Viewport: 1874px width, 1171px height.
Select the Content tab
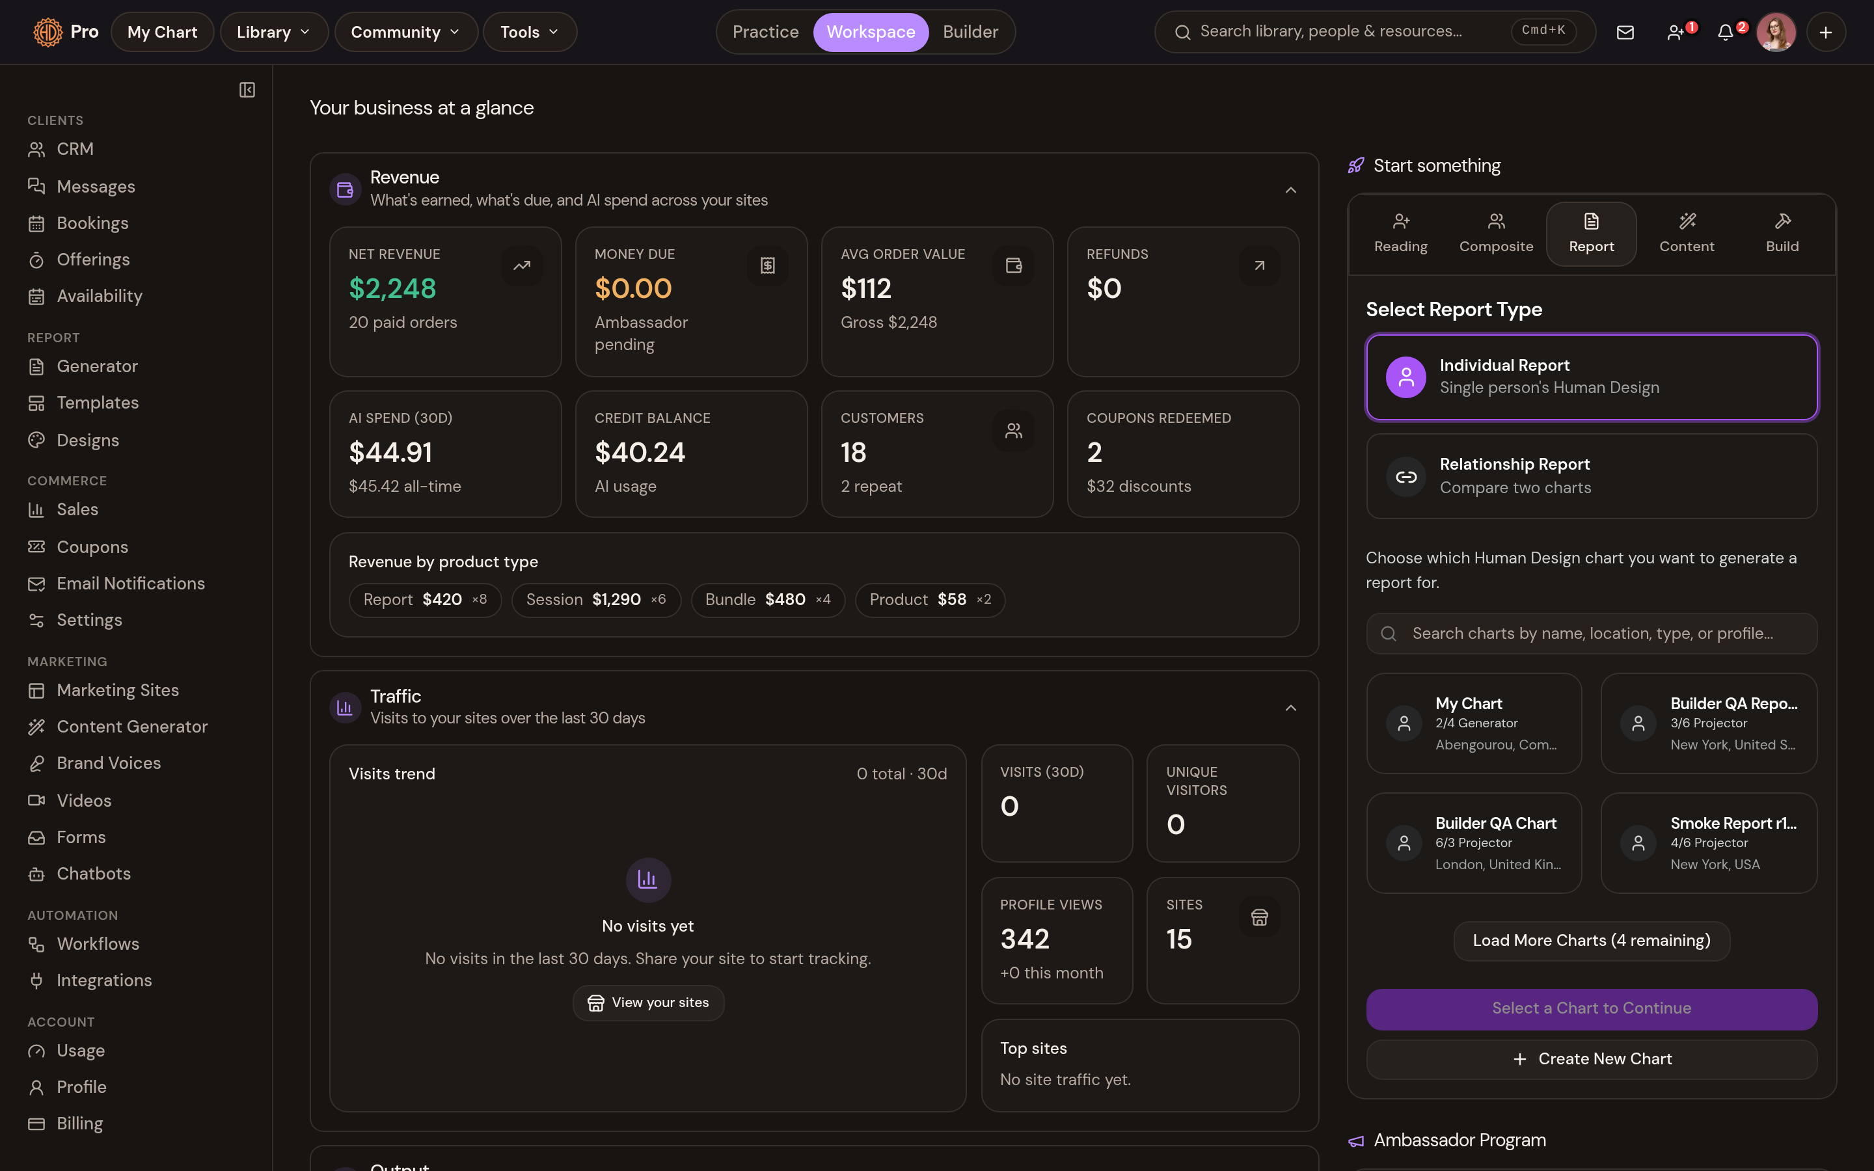[x=1687, y=234]
